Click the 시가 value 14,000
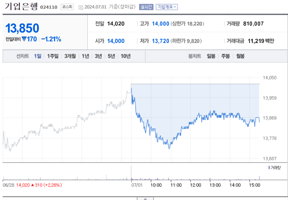288x200 pixels. (x=116, y=41)
